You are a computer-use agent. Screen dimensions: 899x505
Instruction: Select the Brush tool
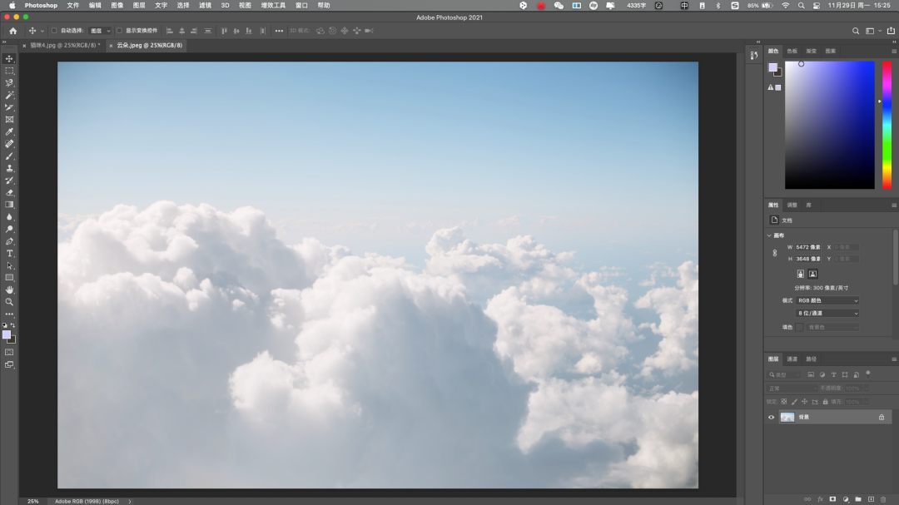point(10,156)
